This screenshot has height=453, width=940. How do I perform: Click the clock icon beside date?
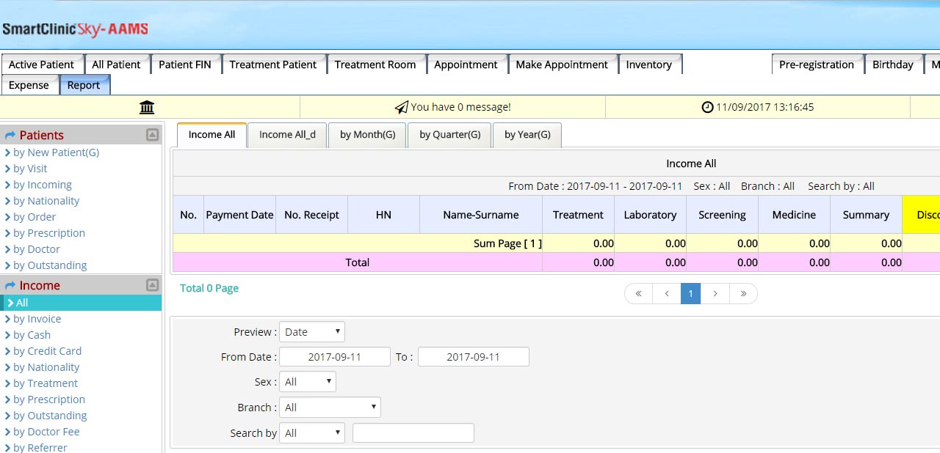(x=707, y=107)
